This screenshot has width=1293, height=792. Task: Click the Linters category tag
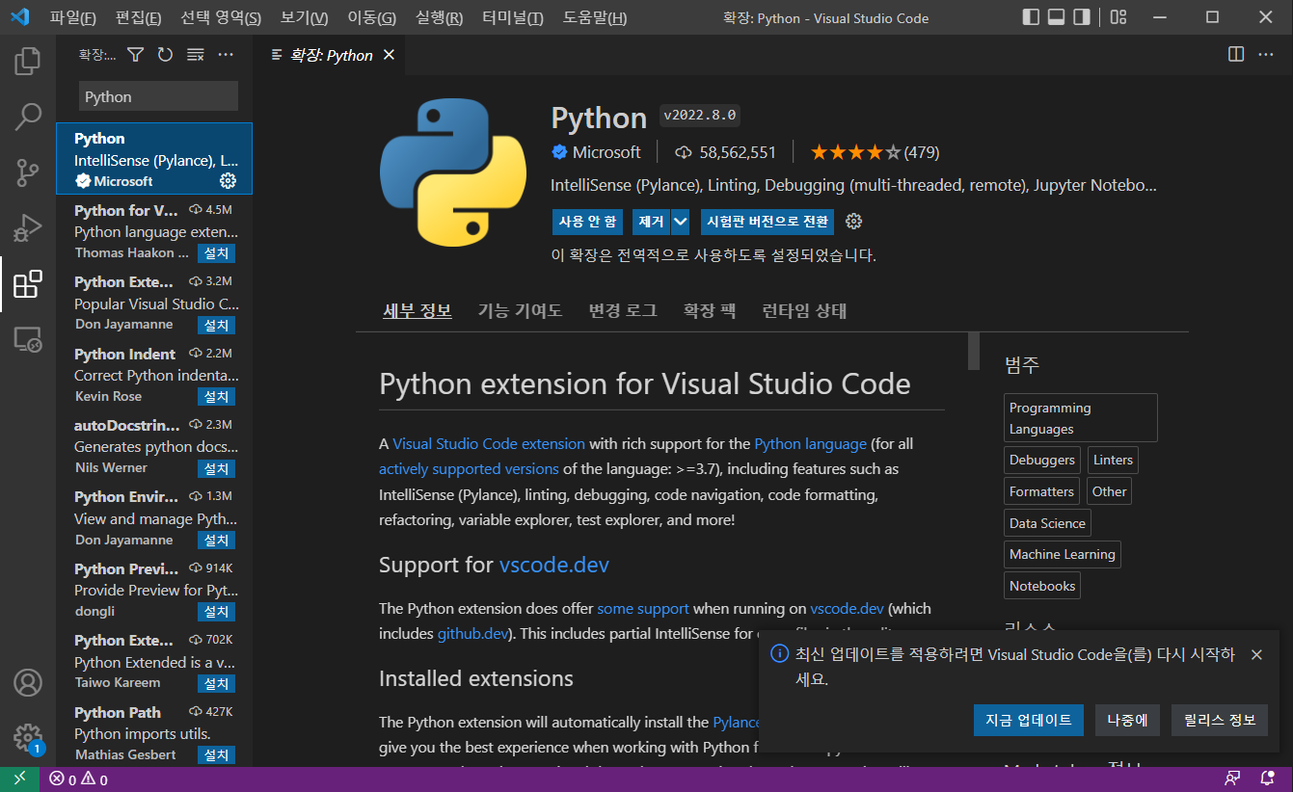[1113, 460]
